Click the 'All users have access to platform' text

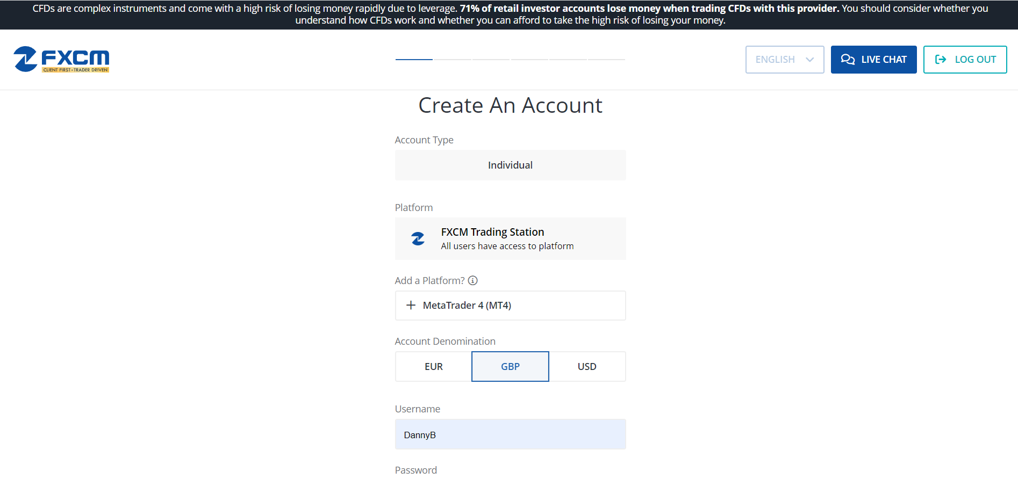tap(507, 246)
